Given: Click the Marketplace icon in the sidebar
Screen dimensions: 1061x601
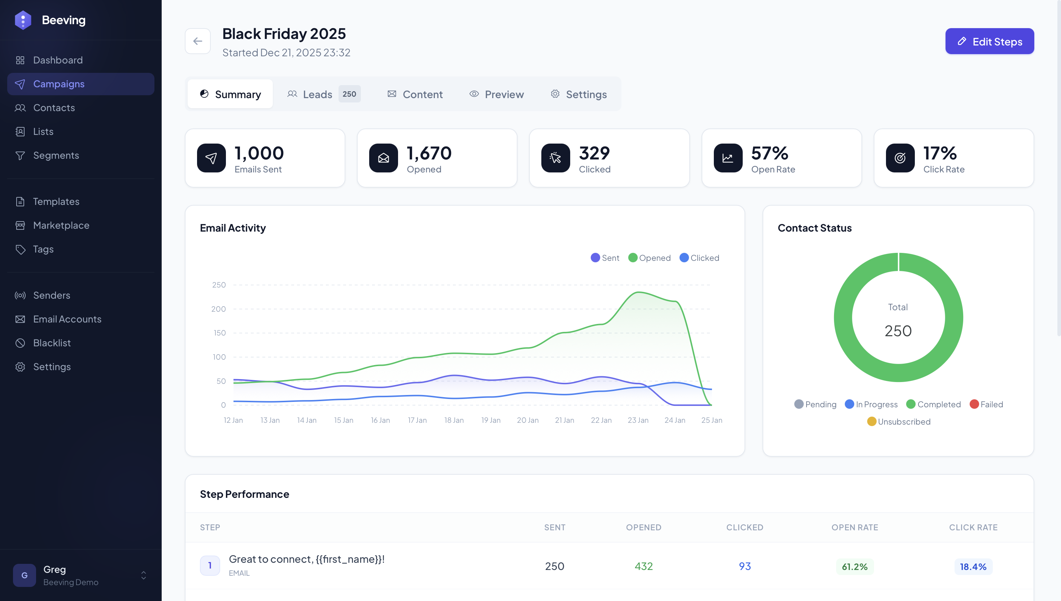Looking at the screenshot, I should point(20,225).
